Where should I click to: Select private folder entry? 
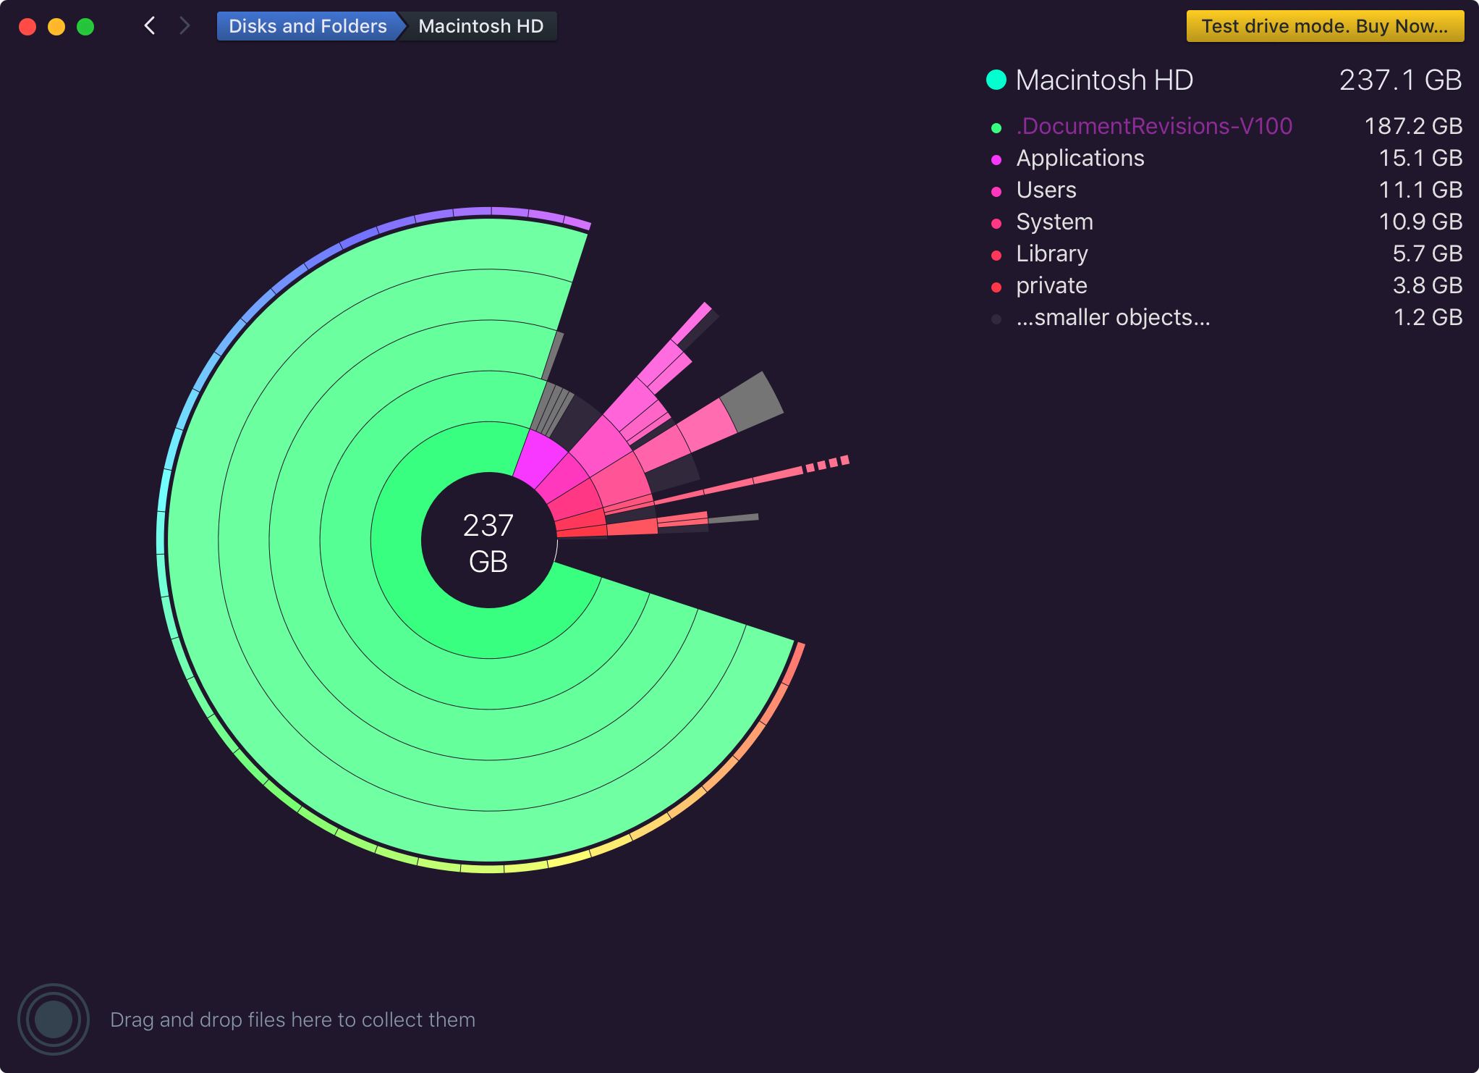[1051, 285]
